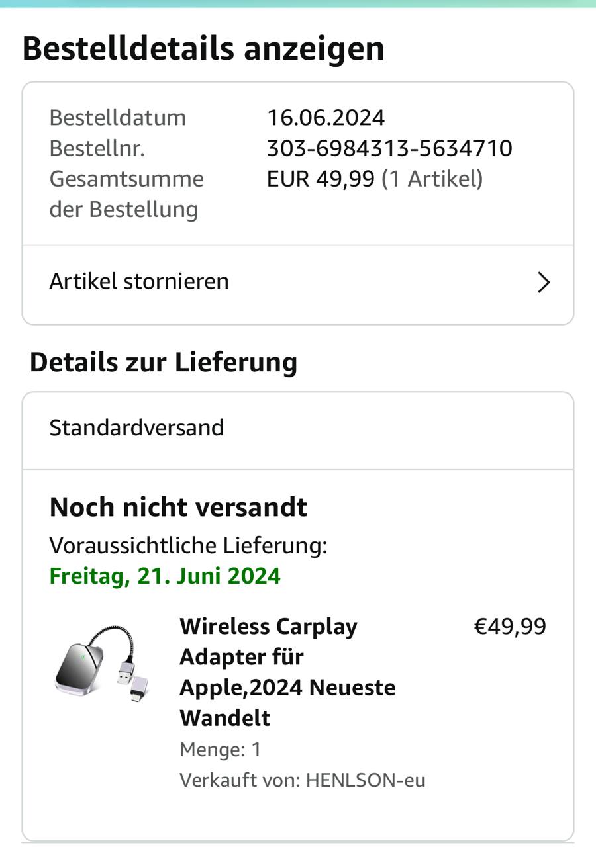
Task: Click the green delivery date Freitag, 21. Juni 2024
Action: [165, 576]
